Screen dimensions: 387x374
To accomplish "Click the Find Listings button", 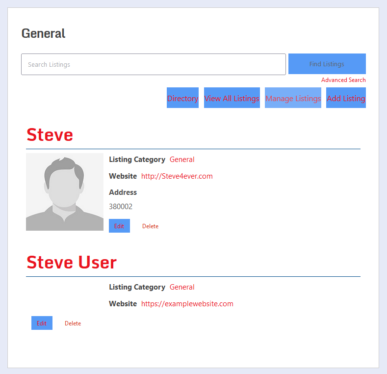I will [x=327, y=64].
